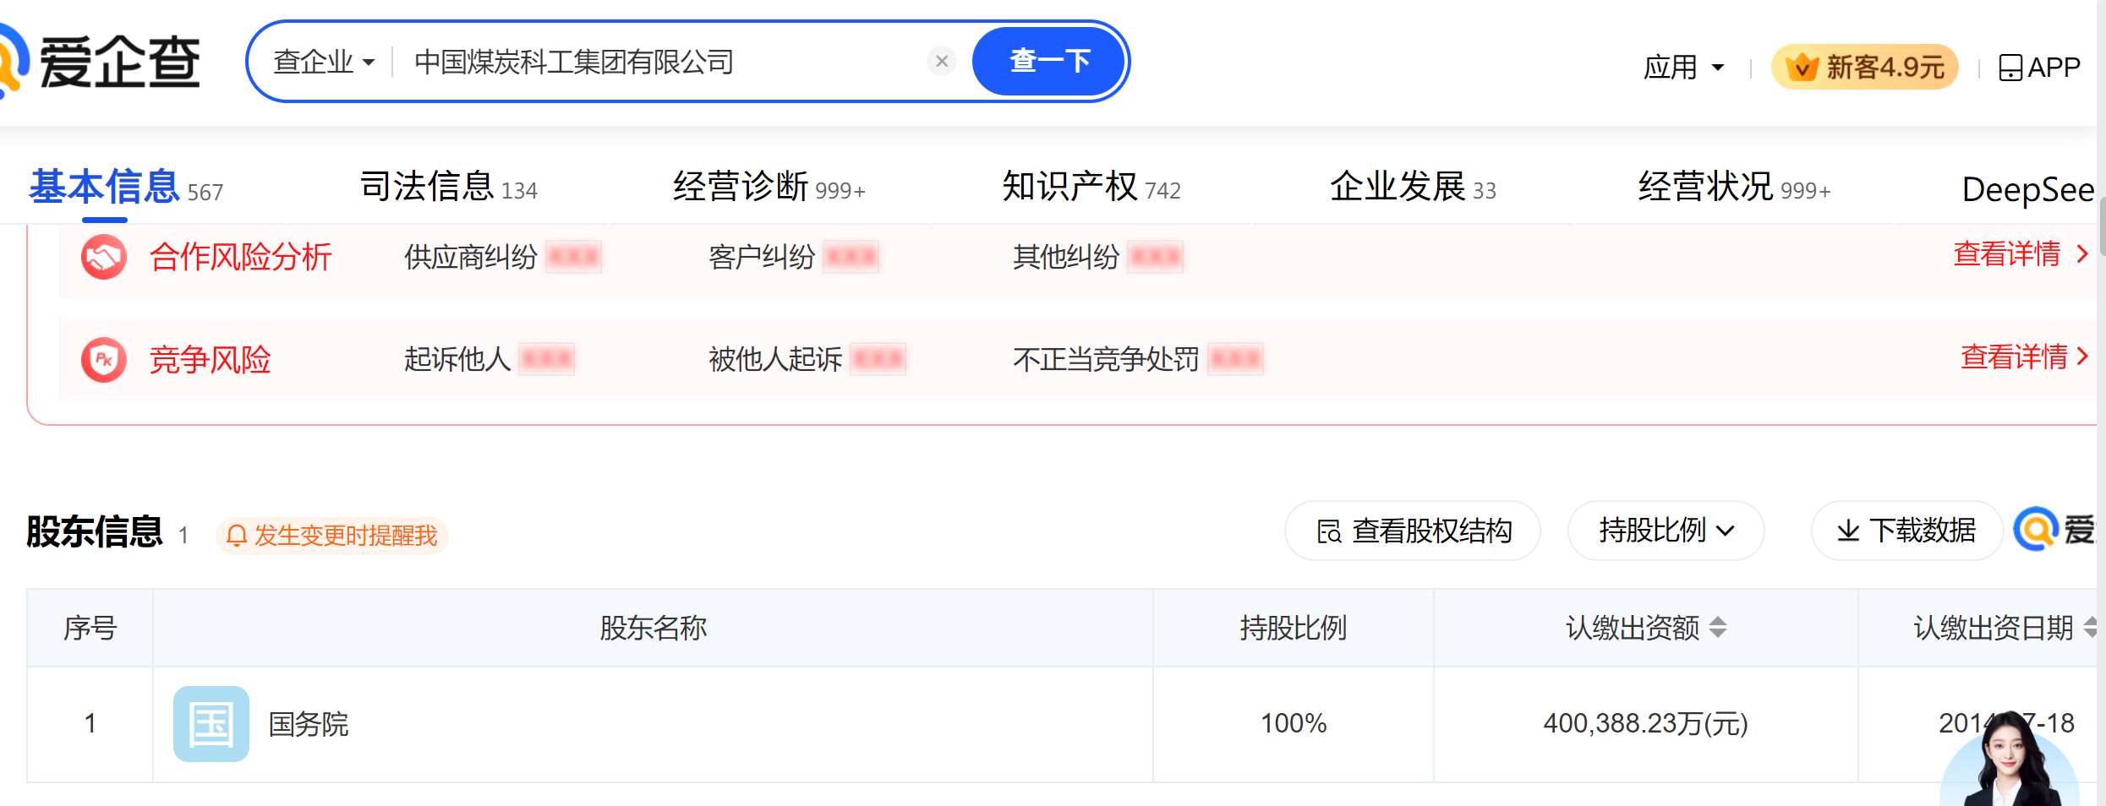Open the 应用 dropdown menu
This screenshot has width=2106, height=806.
1683,67
